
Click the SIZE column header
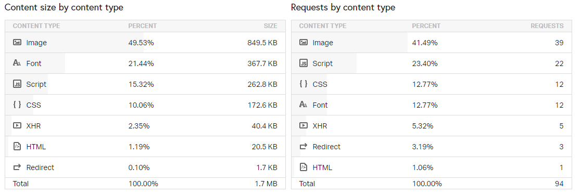click(271, 26)
